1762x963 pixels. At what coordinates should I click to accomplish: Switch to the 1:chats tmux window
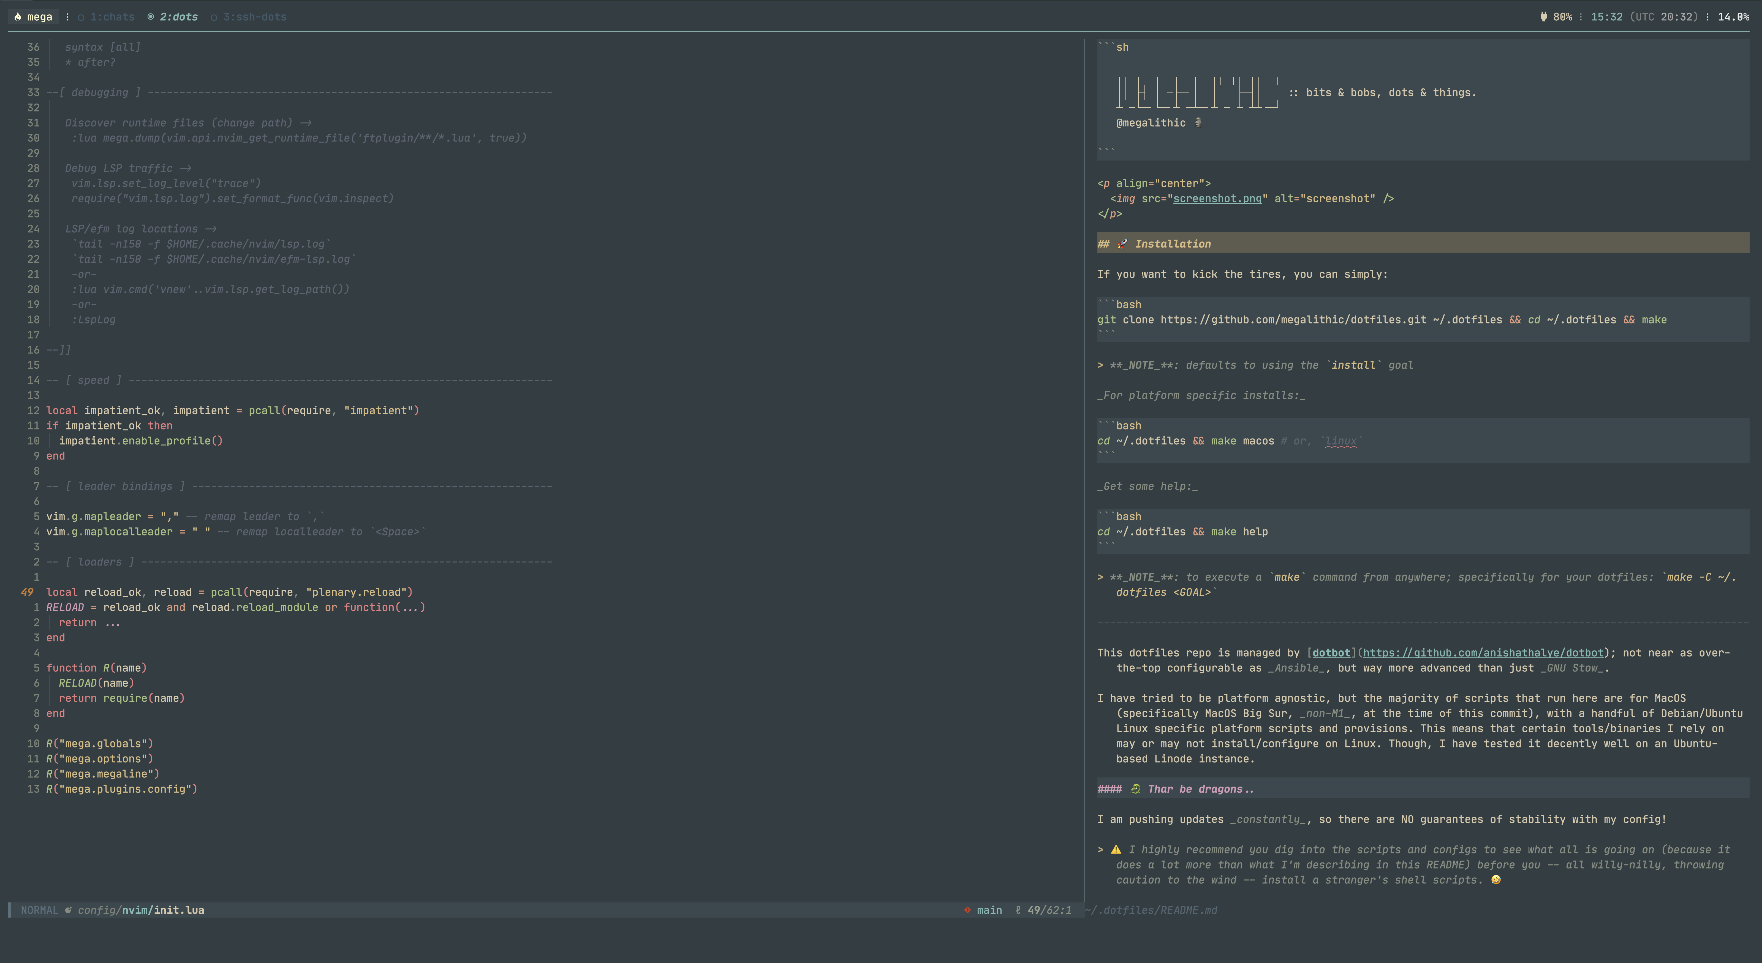pyautogui.click(x=112, y=17)
